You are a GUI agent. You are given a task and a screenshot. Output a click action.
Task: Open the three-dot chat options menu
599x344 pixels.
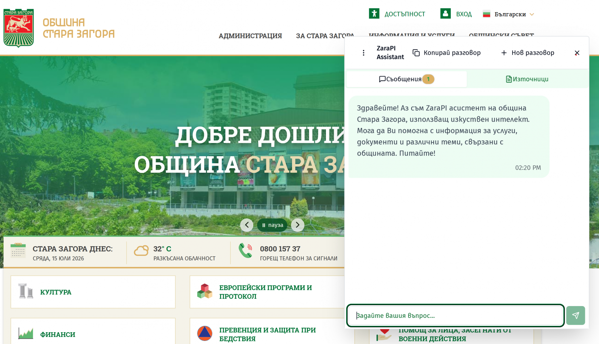pyautogui.click(x=363, y=53)
